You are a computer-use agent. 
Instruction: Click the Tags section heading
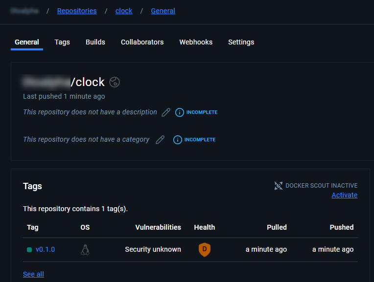pyautogui.click(x=32, y=186)
